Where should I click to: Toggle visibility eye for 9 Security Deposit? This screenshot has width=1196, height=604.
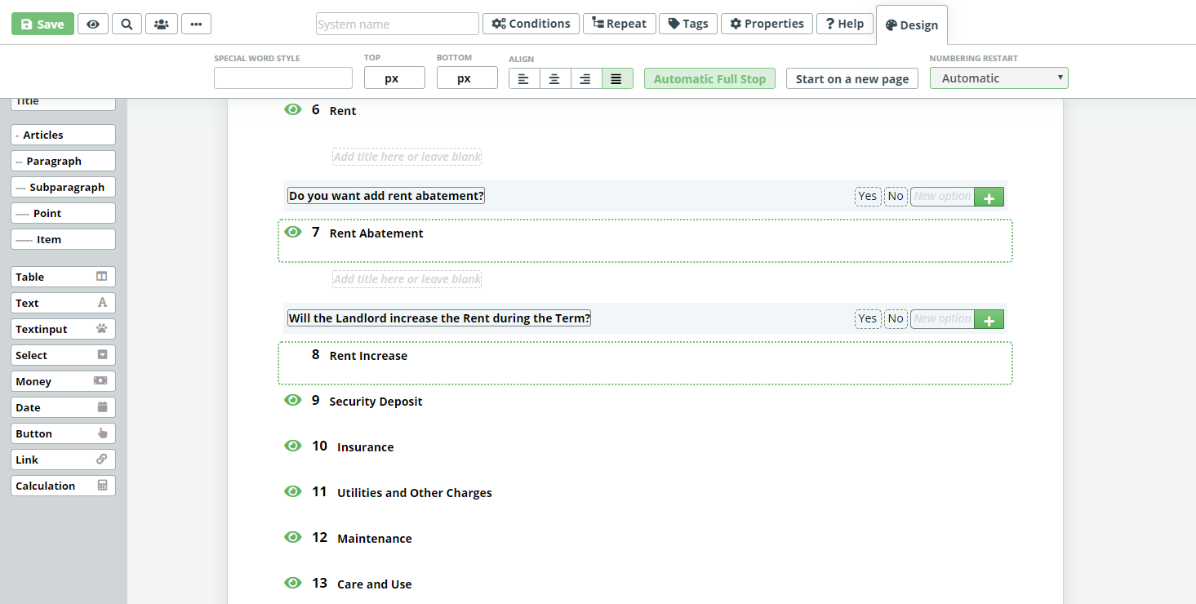click(293, 400)
